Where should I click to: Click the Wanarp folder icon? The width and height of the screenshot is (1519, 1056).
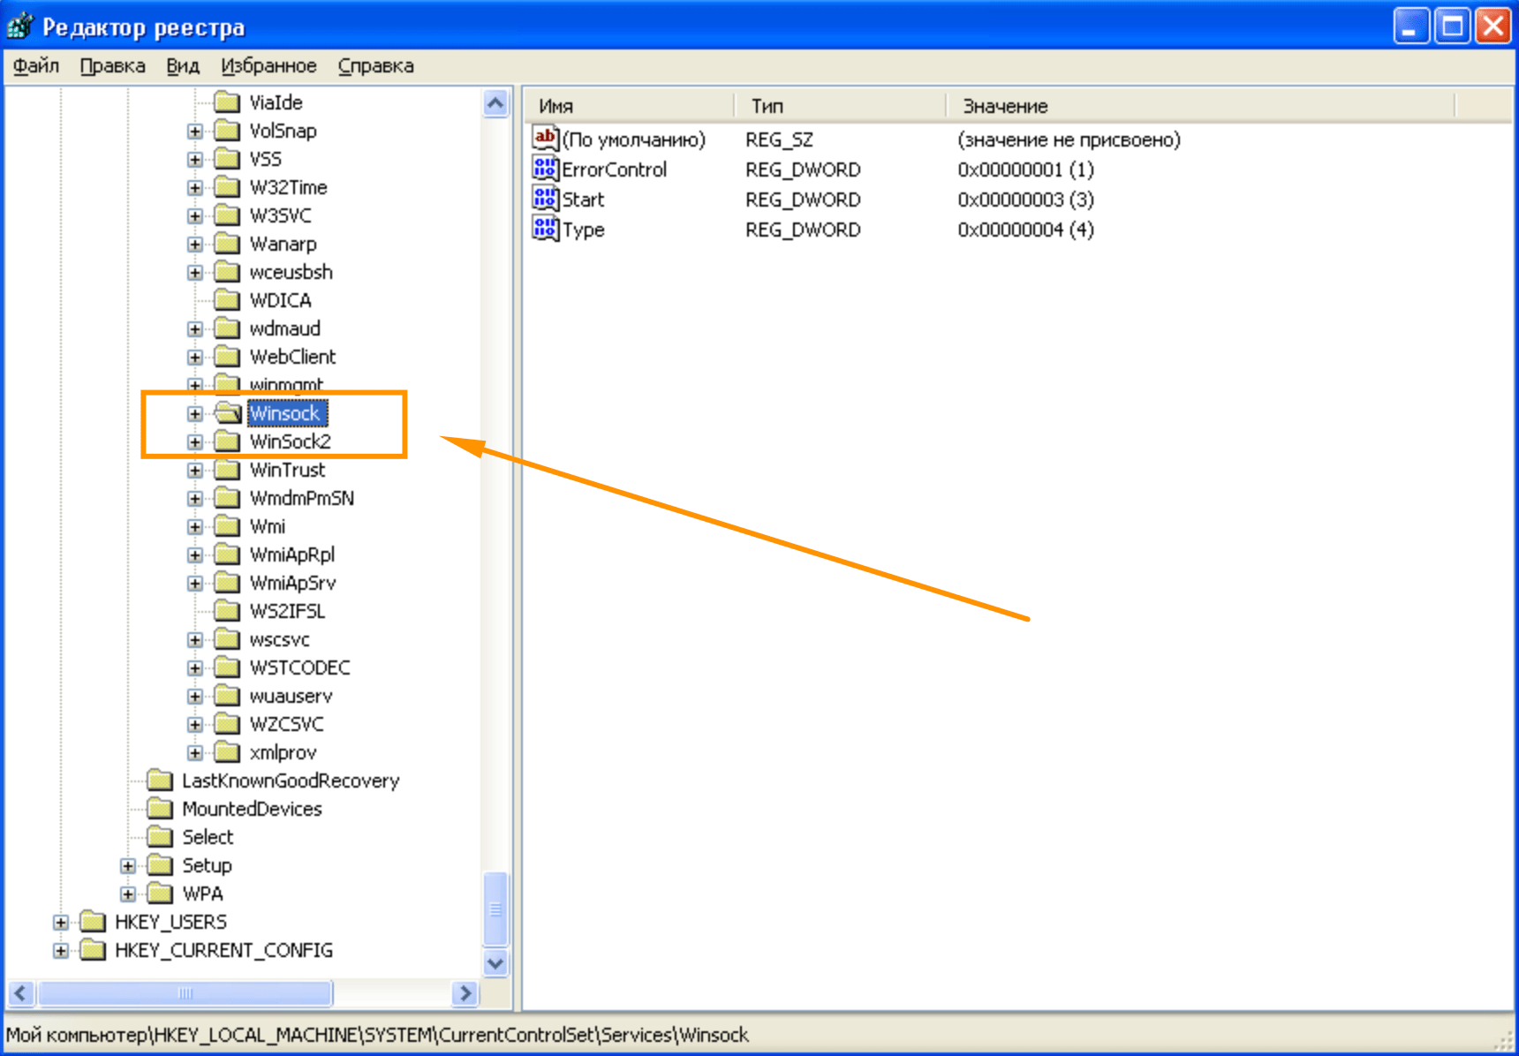coord(227,244)
